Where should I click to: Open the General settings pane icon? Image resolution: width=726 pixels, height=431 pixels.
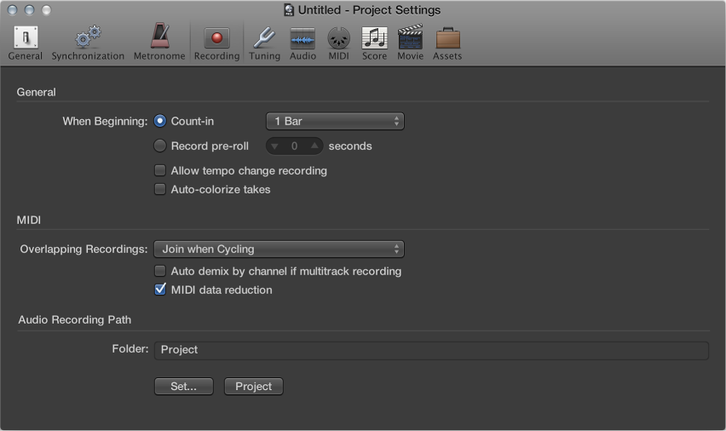[26, 37]
